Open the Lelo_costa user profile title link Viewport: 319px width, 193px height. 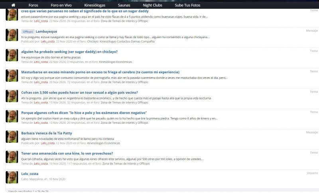(x=30, y=174)
